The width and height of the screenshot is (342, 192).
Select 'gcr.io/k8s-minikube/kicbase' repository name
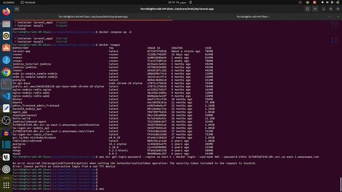click(x=34, y=138)
